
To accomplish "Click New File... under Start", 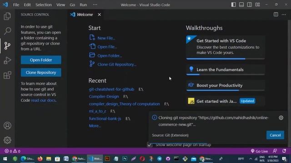I will [x=102, y=38].
